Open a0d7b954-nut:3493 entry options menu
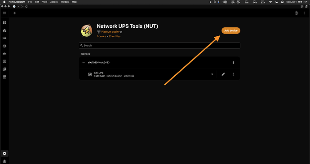Screen dimensions: 310x164 coord(234,62)
